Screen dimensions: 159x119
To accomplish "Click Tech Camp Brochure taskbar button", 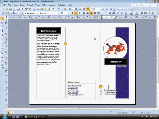I will pos(35,117).
